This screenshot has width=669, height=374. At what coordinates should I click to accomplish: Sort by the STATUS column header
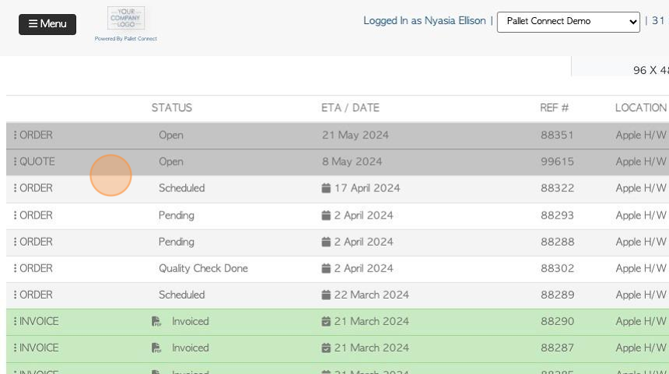(171, 108)
